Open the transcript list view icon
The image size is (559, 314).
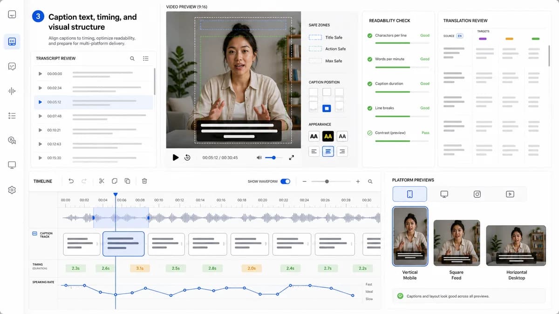point(146,59)
